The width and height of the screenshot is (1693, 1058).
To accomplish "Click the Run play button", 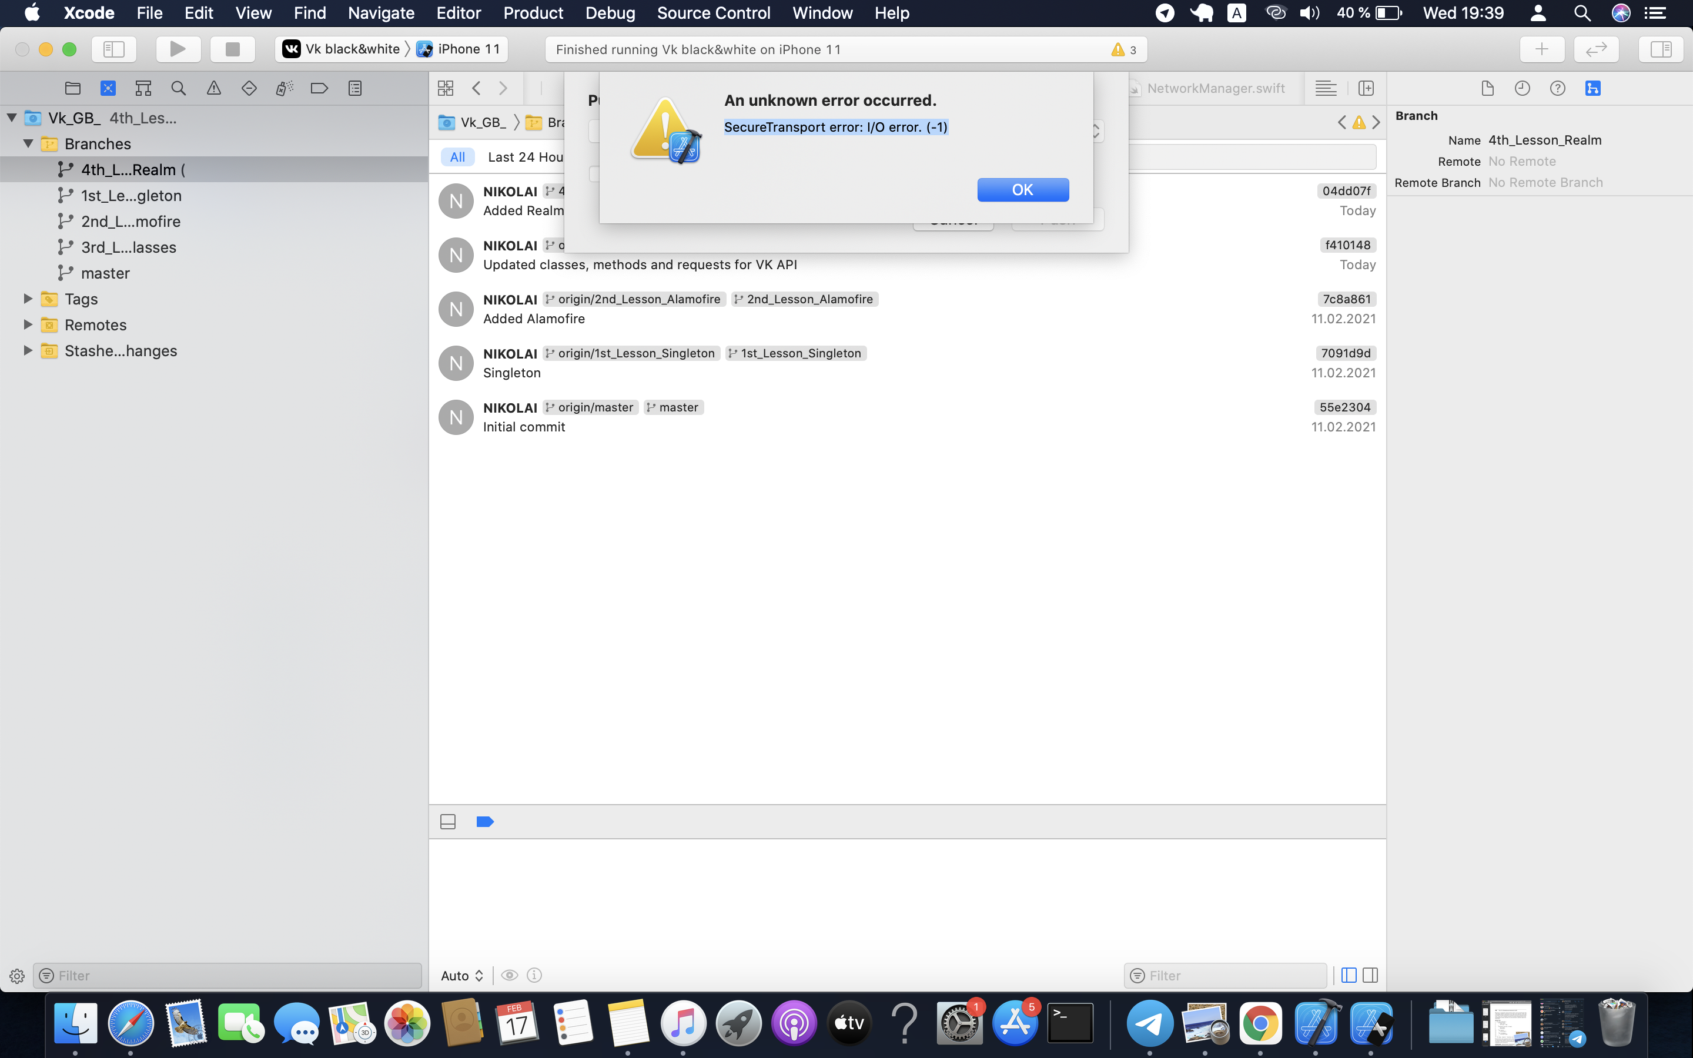I will [178, 49].
